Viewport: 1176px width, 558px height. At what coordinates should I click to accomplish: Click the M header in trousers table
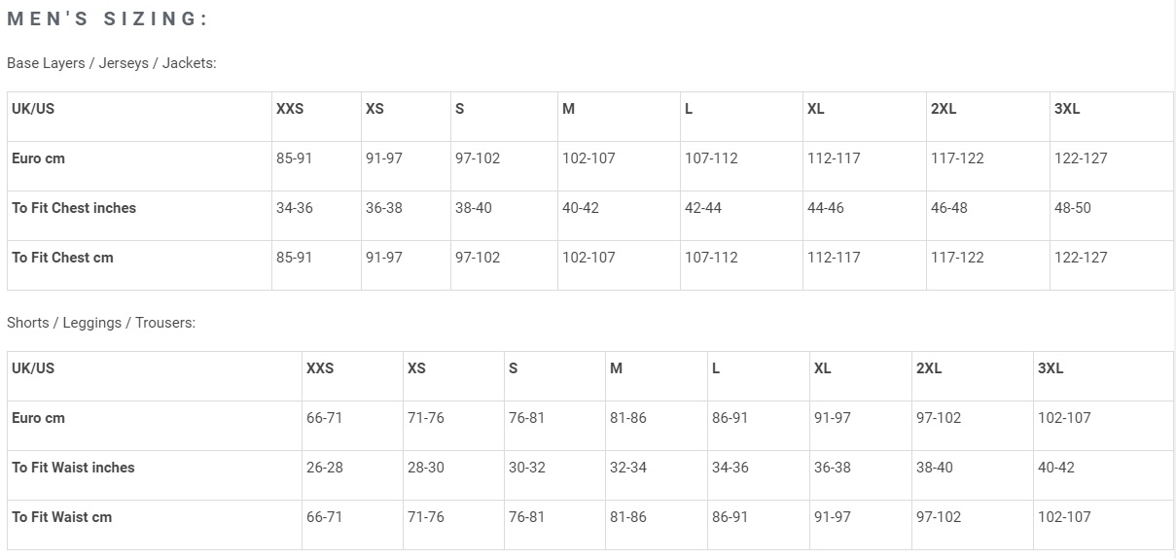click(x=616, y=368)
